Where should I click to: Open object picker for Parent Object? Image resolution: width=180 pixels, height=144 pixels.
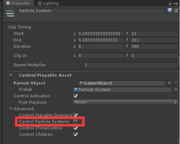(169, 83)
